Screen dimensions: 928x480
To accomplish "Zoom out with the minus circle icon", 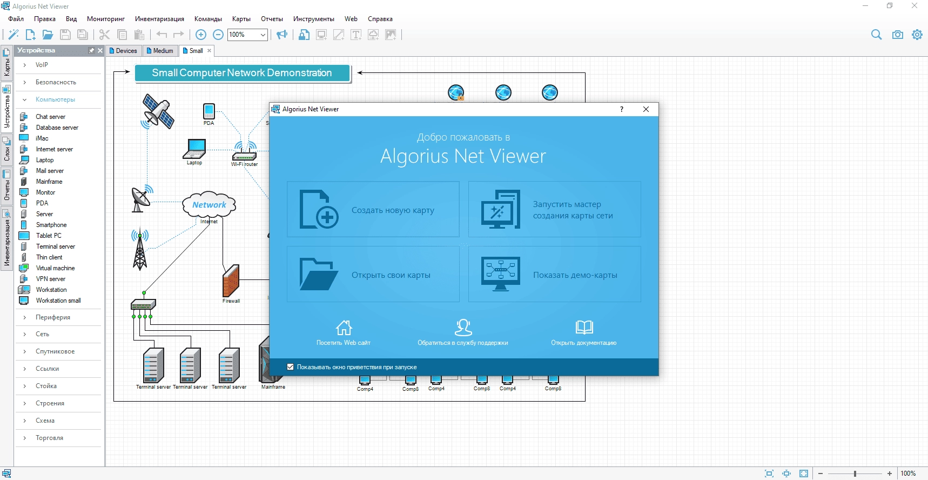I will point(218,35).
